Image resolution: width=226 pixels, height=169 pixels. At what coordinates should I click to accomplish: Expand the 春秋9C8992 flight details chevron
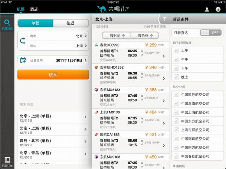tap(163, 56)
